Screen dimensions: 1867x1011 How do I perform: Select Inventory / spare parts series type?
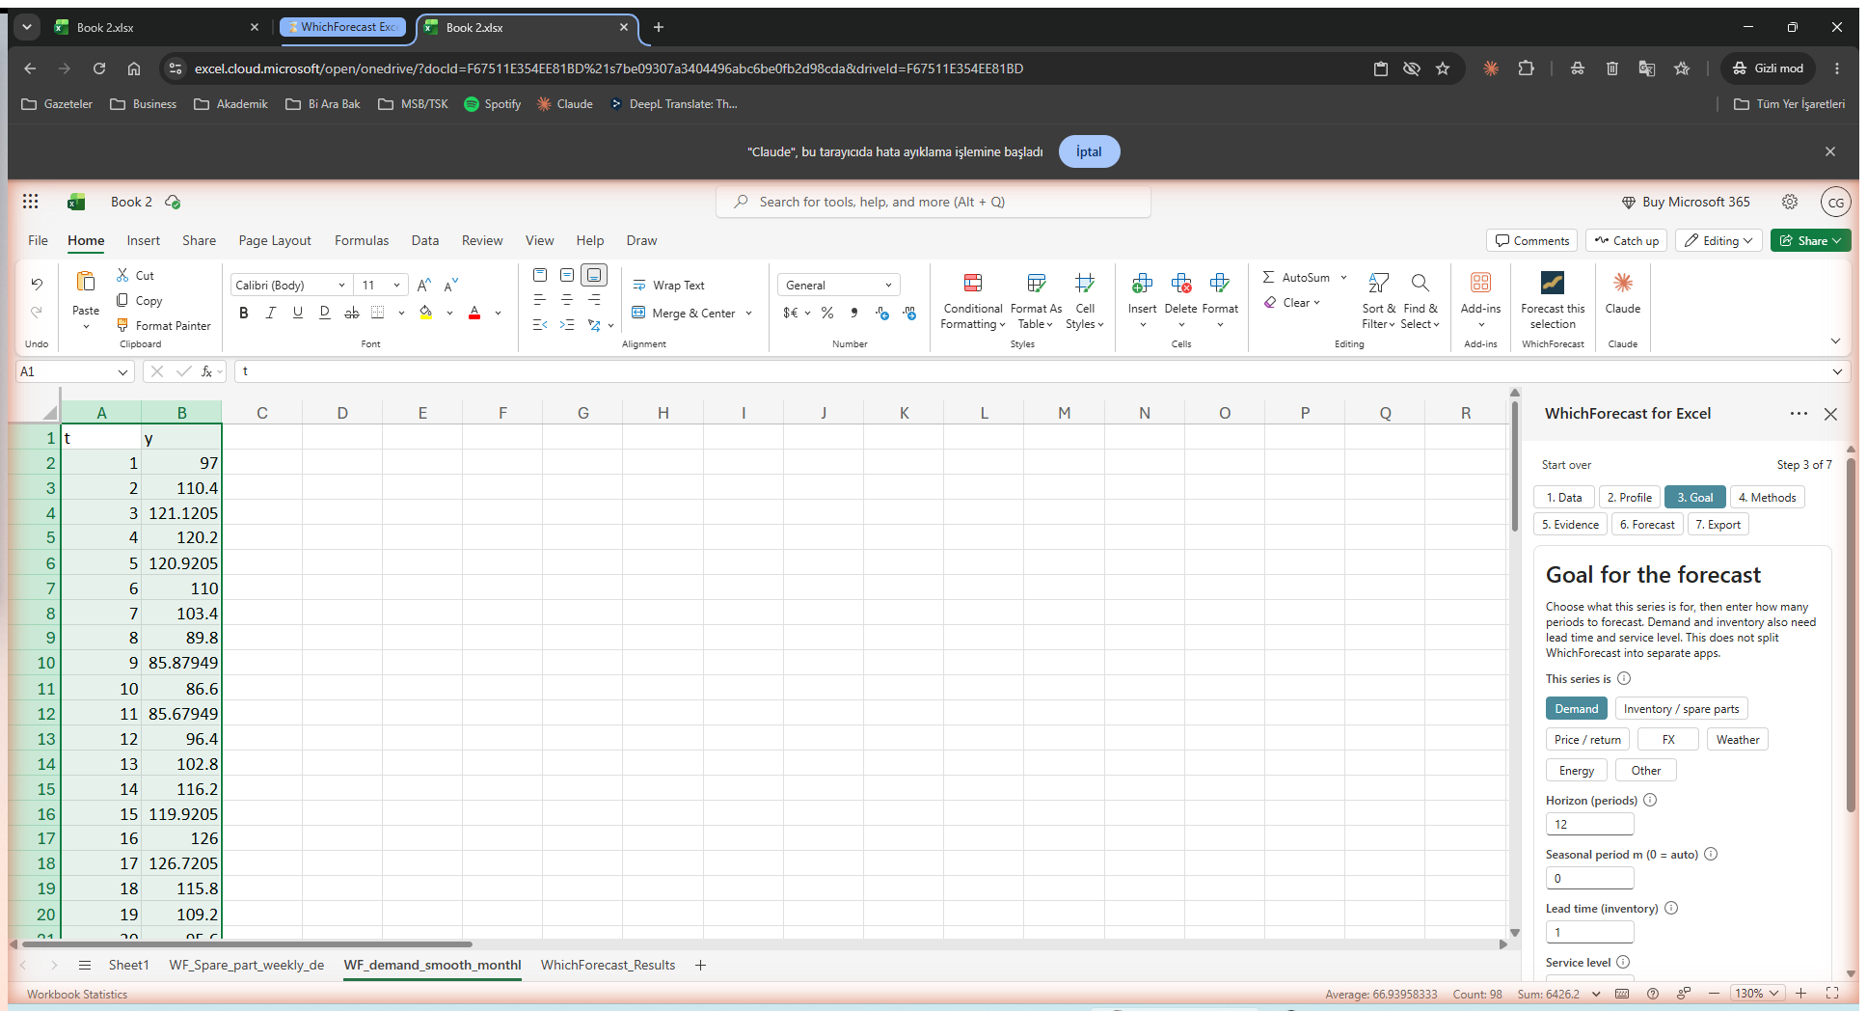[x=1682, y=709]
